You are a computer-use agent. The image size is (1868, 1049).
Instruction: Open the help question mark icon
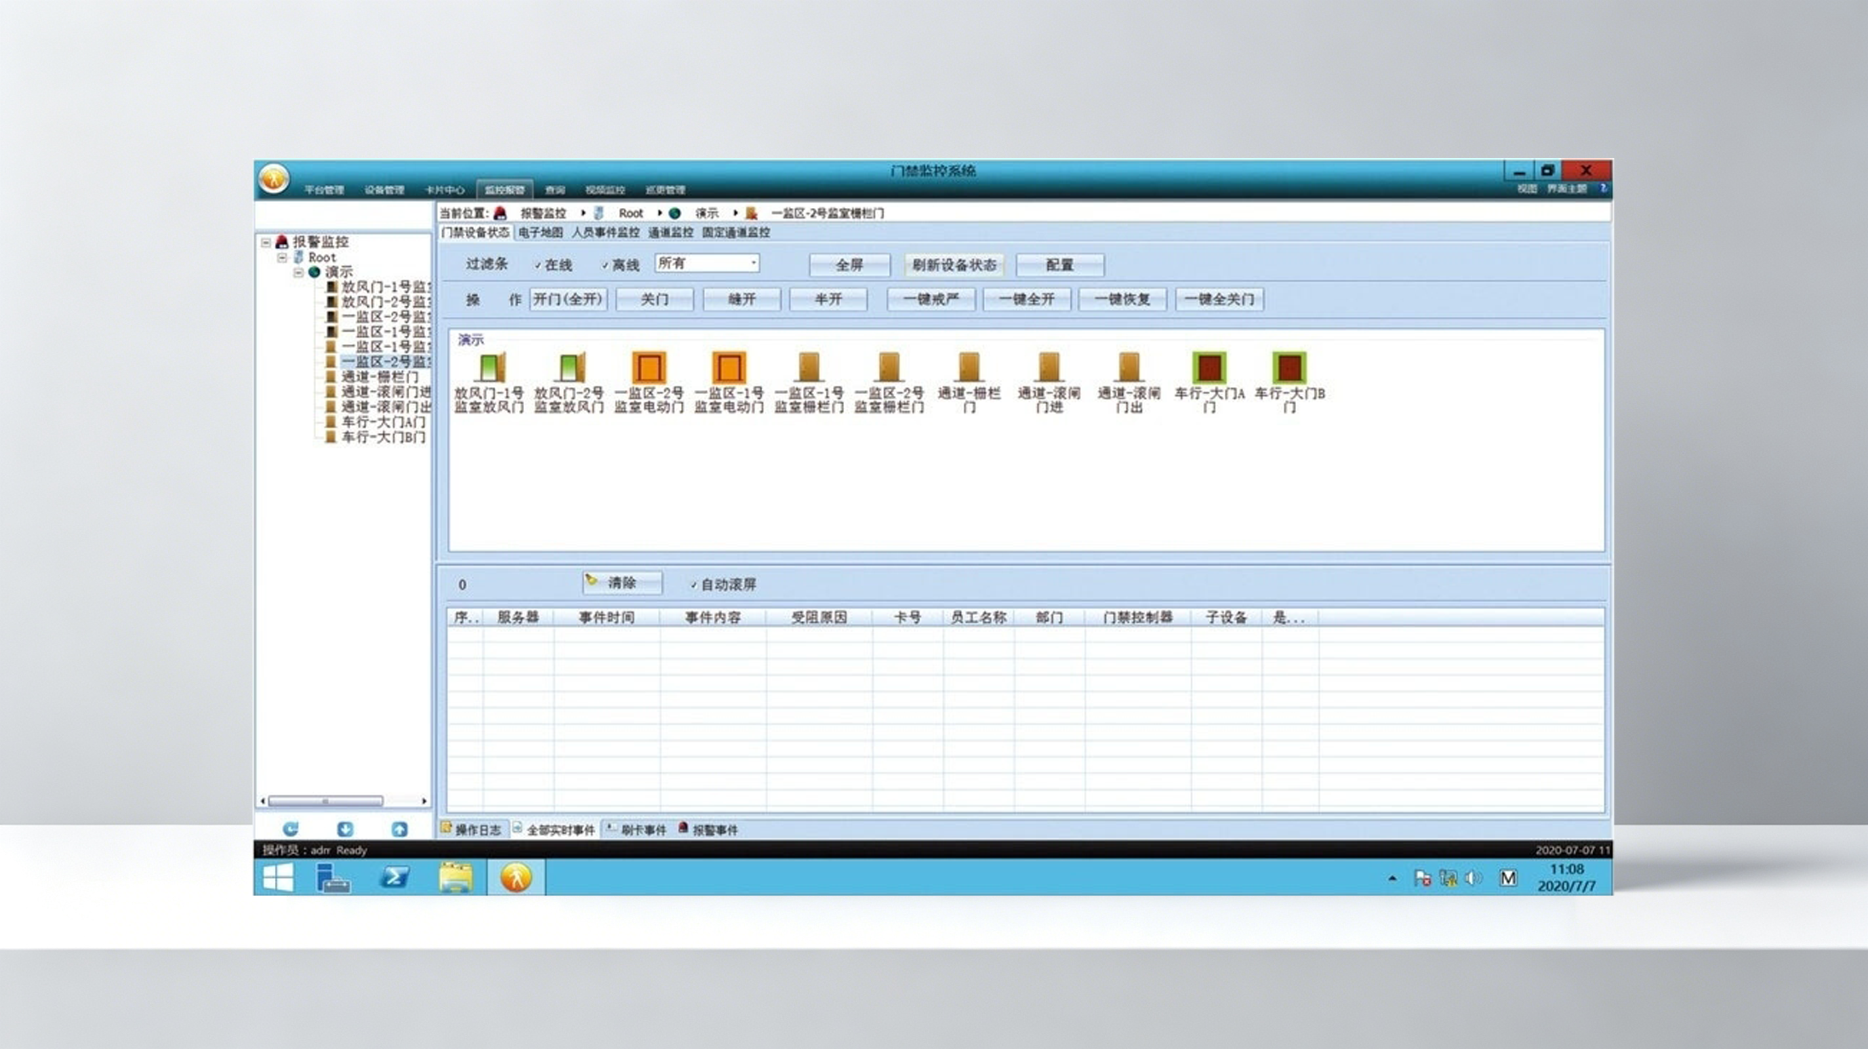1603,188
